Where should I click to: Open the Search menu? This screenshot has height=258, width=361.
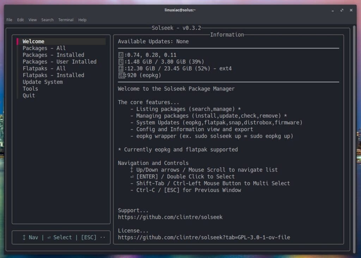47,20
